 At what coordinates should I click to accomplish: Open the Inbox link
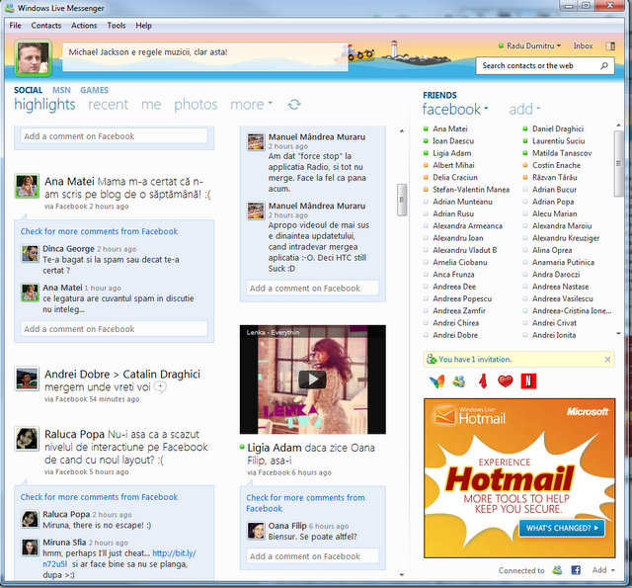583,46
